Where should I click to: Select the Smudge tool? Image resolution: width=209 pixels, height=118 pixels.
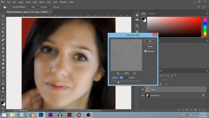tap(3, 64)
